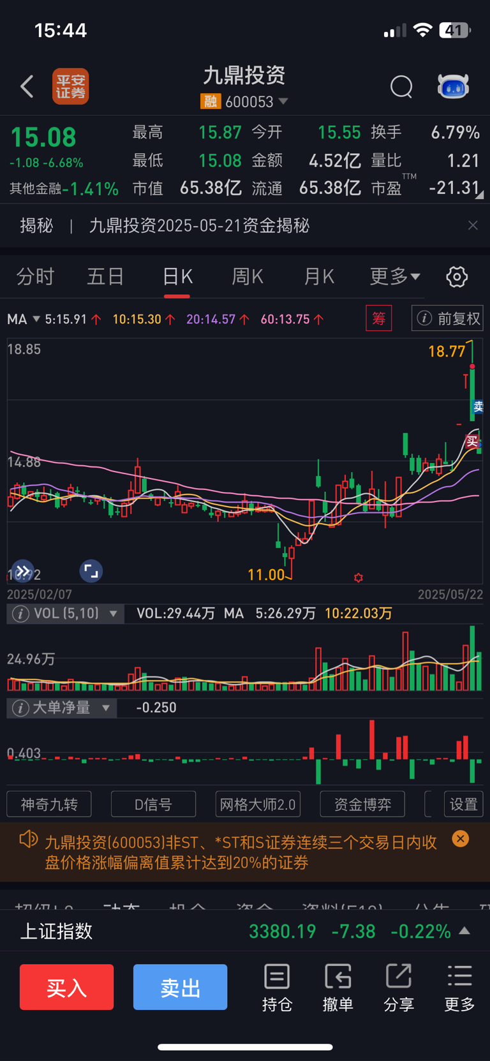Tap the cellular signal icon
Image resolution: width=490 pixels, height=1061 pixels.
[x=395, y=31]
